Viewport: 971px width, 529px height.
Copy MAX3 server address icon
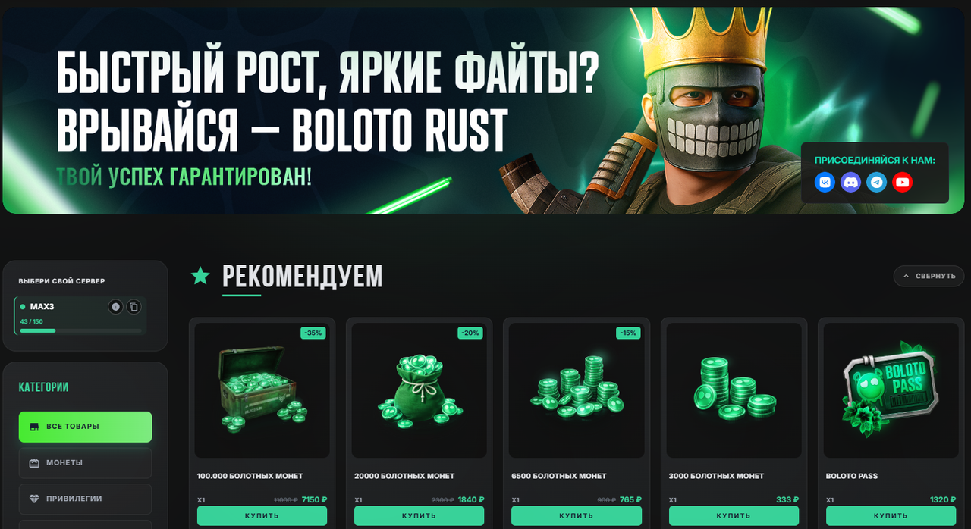tap(133, 307)
